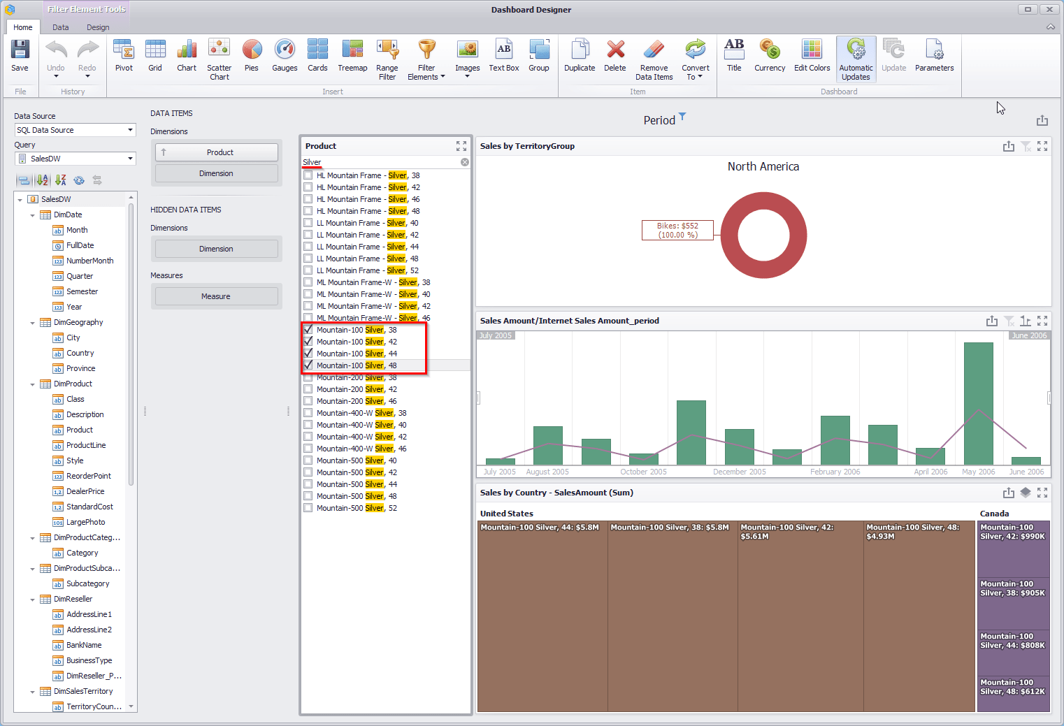1064x726 pixels.
Task: Open the SQL Data Source dropdown
Action: pyautogui.click(x=130, y=130)
